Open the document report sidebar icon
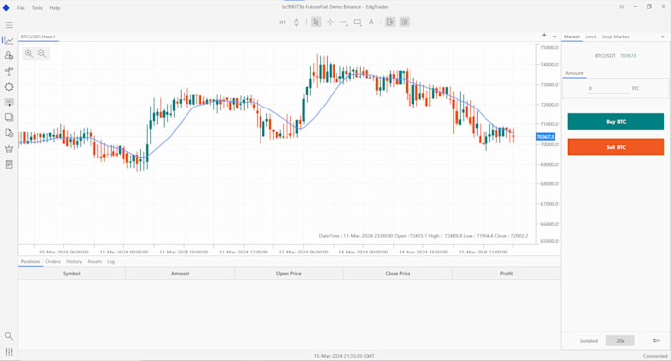 coord(9,133)
